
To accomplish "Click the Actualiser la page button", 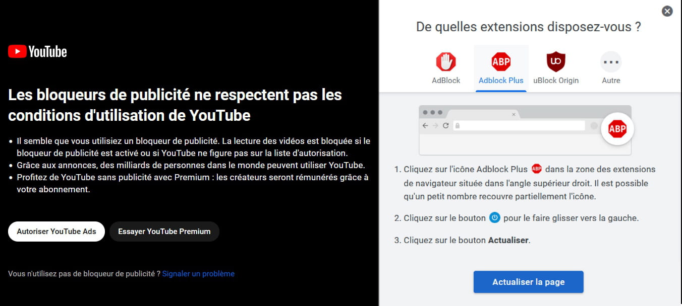I will coord(528,282).
